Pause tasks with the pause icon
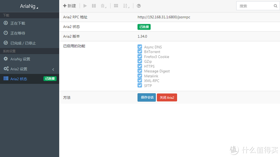The image size is (280, 157). [x=94, y=6]
